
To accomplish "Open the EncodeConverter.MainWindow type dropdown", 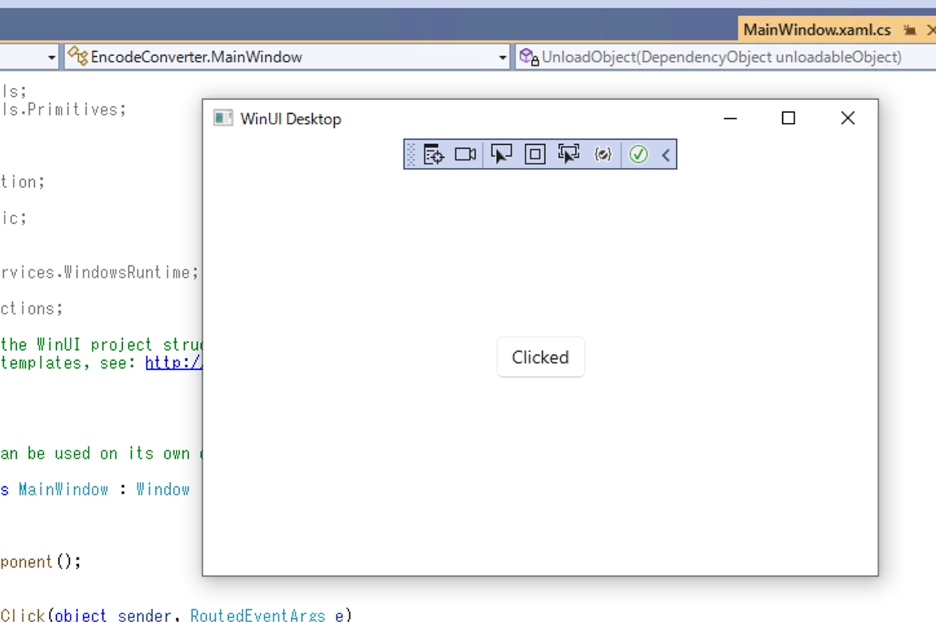I will pyautogui.click(x=502, y=58).
